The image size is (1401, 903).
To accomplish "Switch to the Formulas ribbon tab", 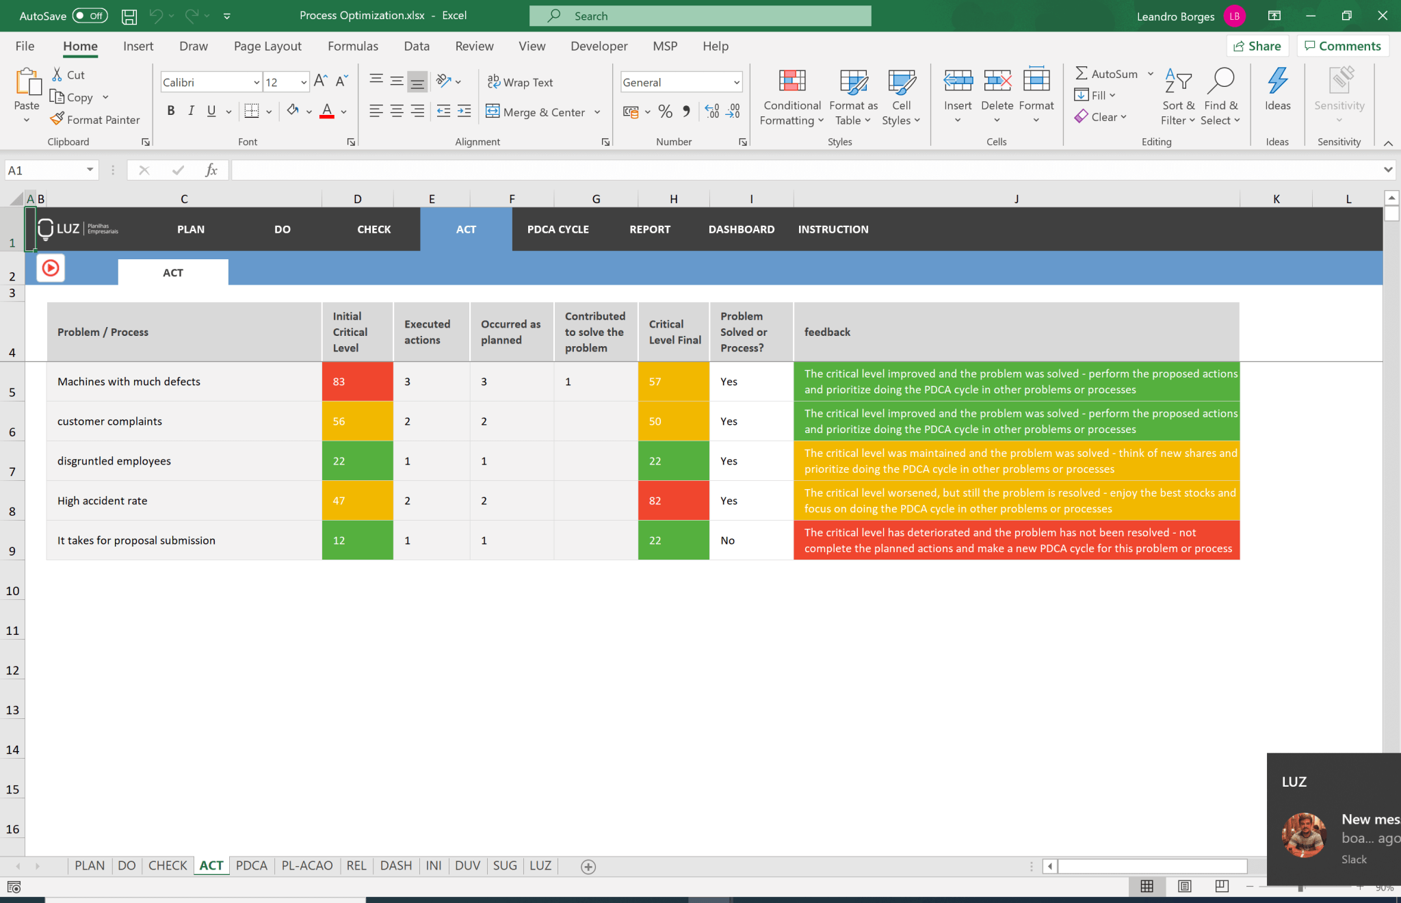I will tap(353, 46).
